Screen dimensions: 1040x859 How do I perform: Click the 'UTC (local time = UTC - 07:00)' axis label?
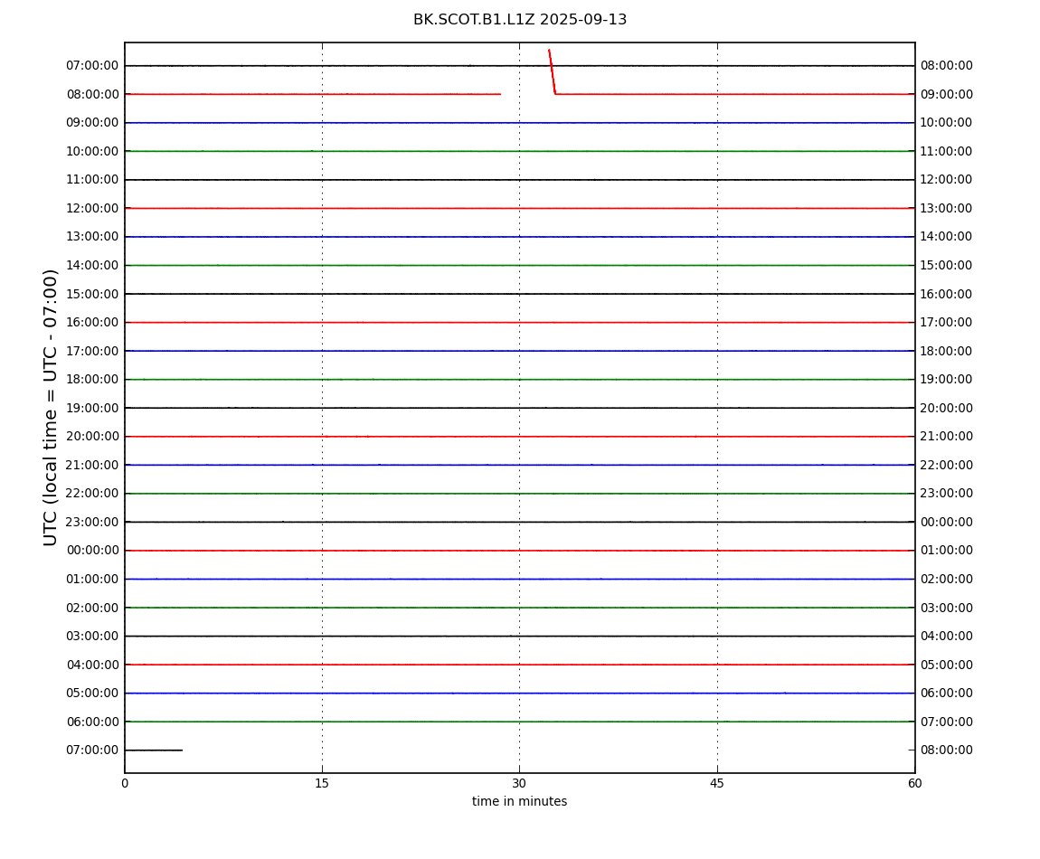click(x=51, y=407)
